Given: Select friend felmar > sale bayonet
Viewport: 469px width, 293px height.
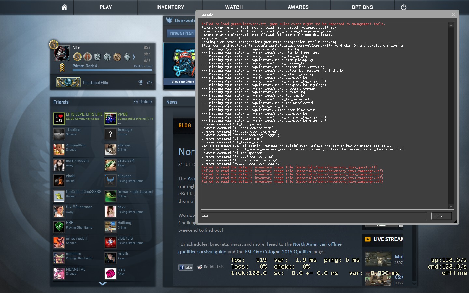Looking at the screenshot, I should (129, 196).
